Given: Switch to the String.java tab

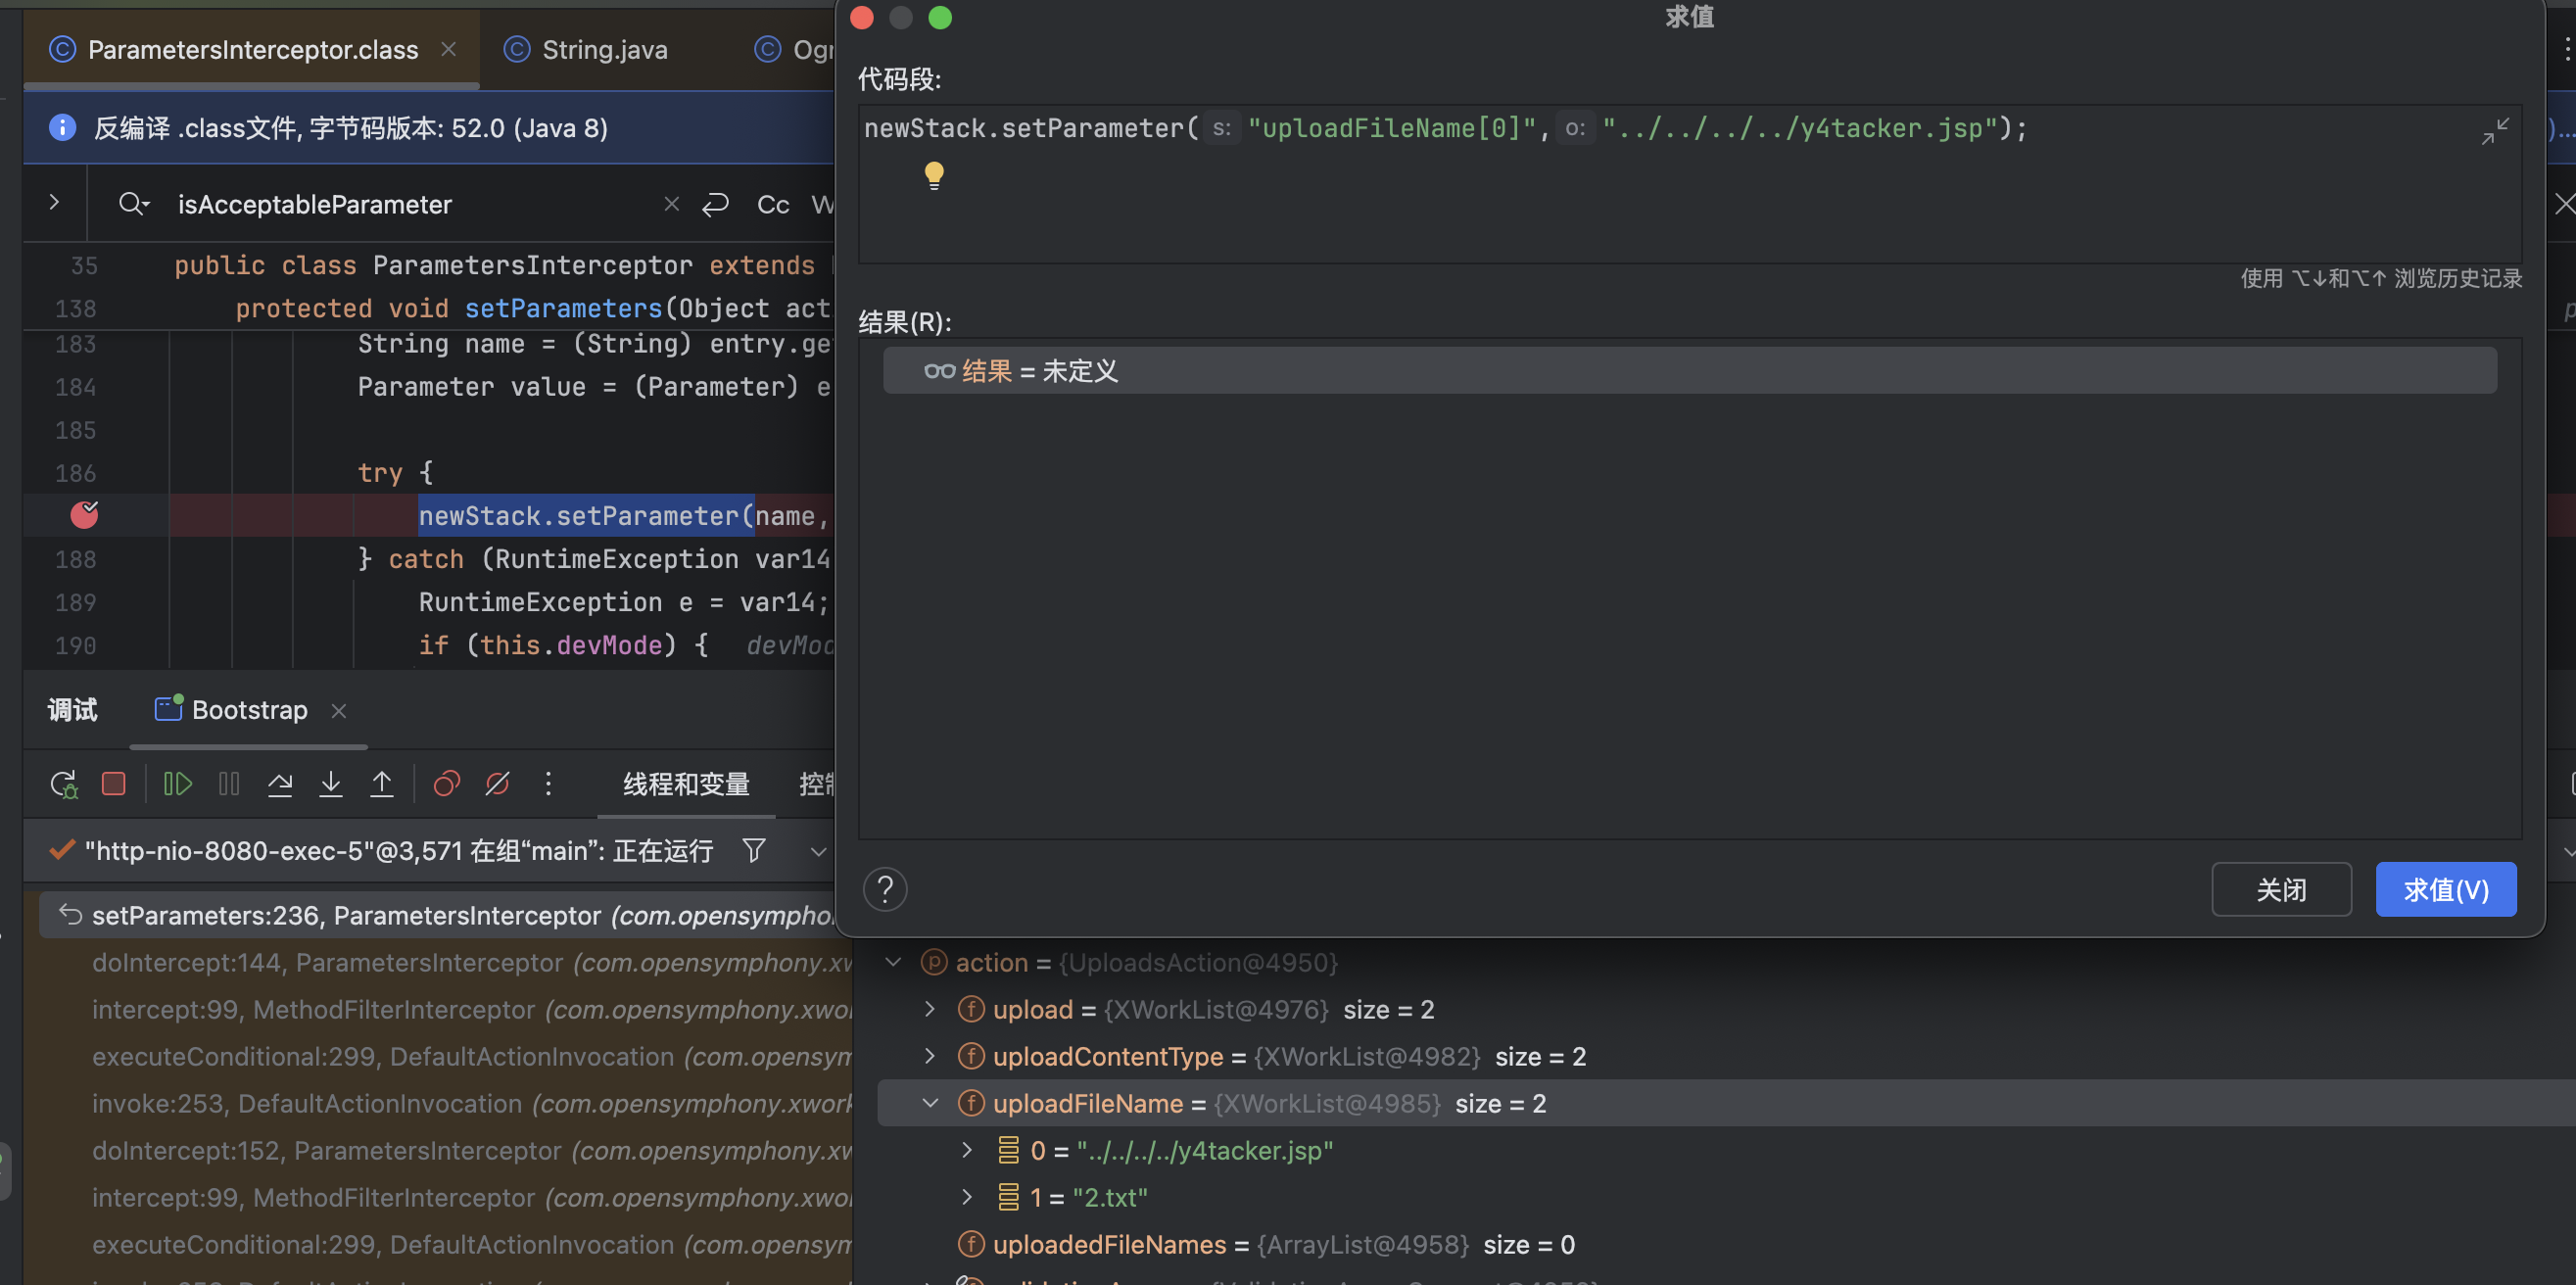Looking at the screenshot, I should (604, 49).
